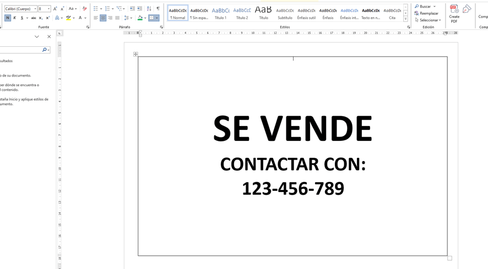Expand the styles gallery with More arrow

pos(405,19)
